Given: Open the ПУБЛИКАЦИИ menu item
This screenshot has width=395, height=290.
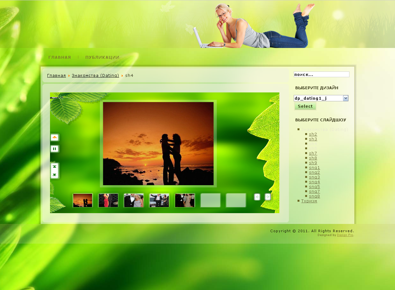Looking at the screenshot, I should tap(102, 57).
